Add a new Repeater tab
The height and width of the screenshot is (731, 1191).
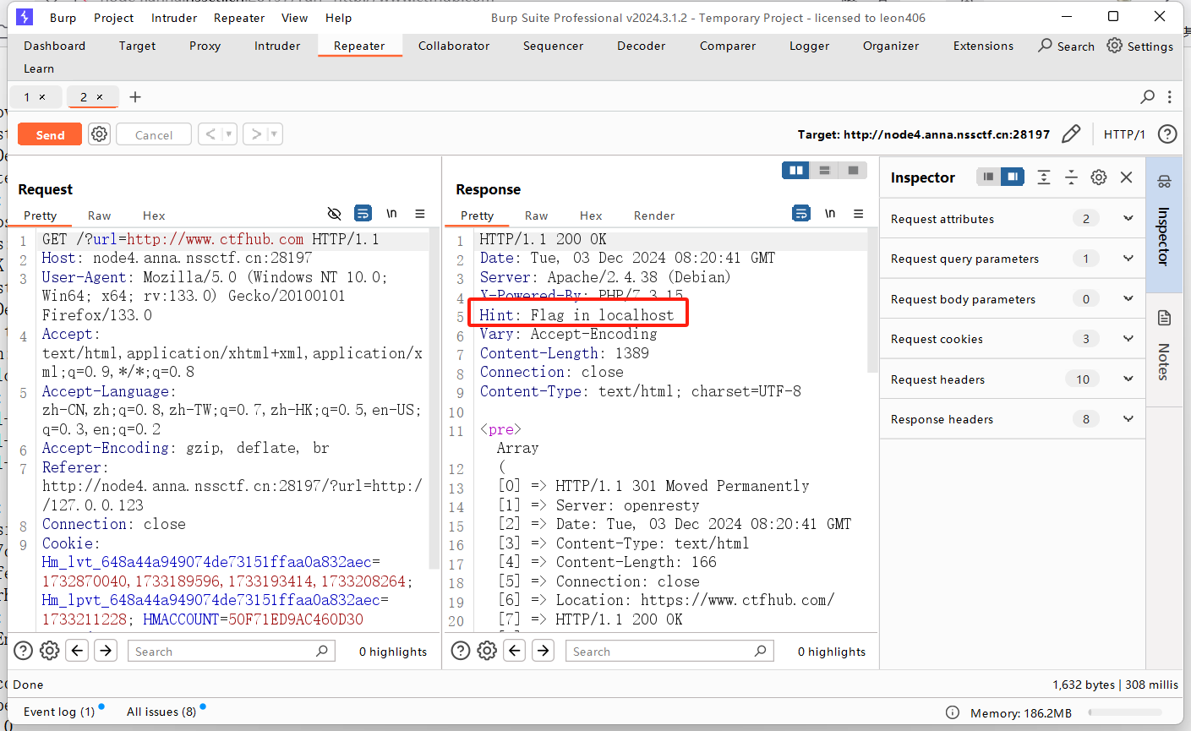point(135,97)
